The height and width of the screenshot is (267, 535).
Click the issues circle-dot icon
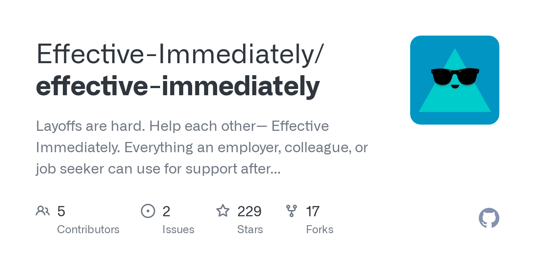[148, 210]
